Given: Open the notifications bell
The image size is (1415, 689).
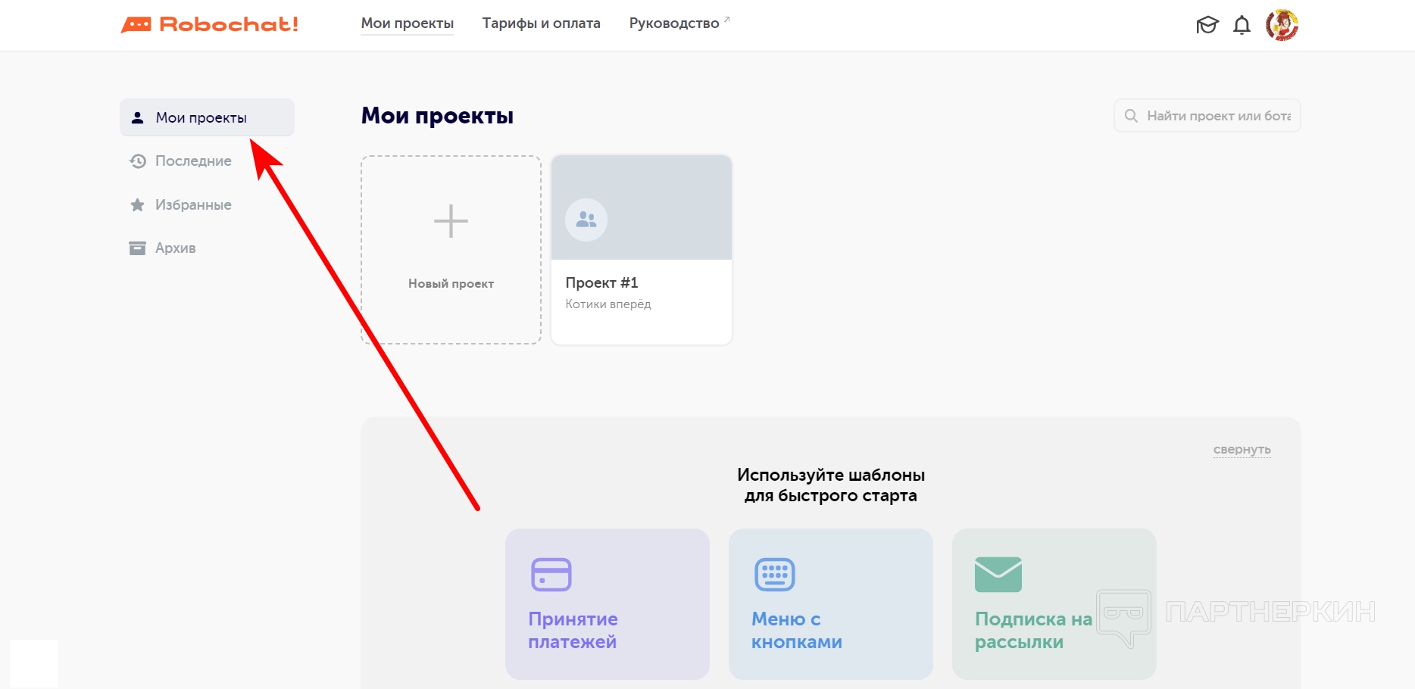Looking at the screenshot, I should (x=1242, y=25).
